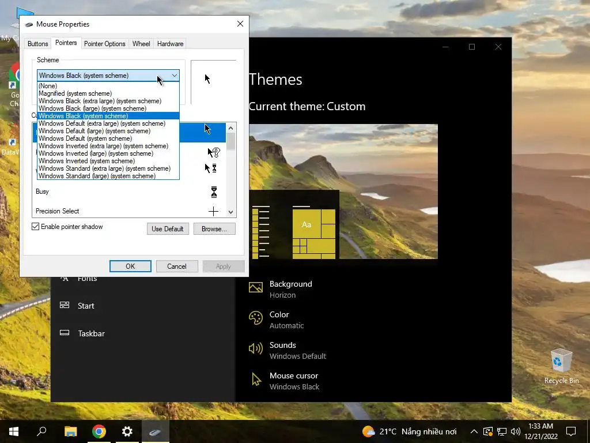
Task: Open the Hardware tab
Action: 170,44
